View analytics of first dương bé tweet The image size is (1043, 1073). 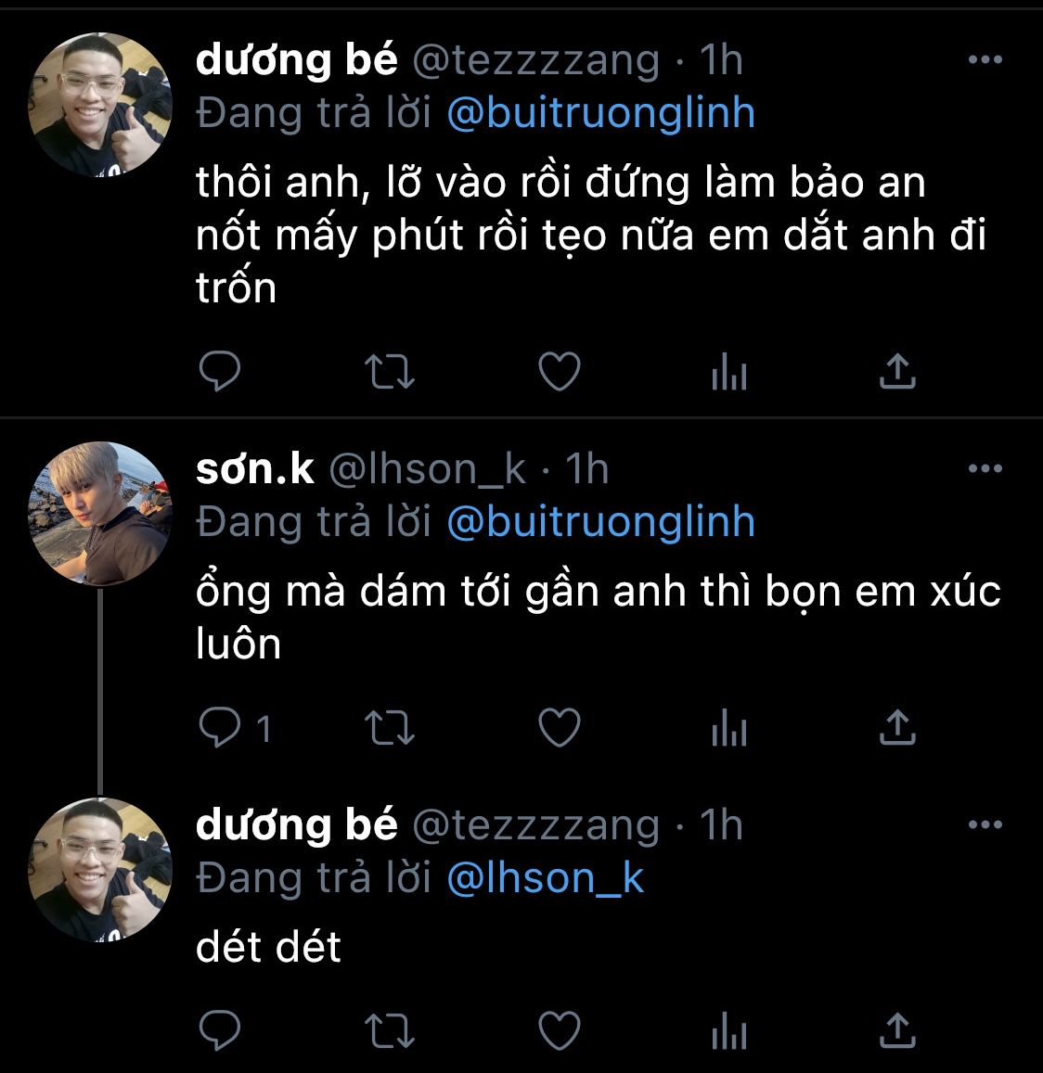[x=729, y=373]
